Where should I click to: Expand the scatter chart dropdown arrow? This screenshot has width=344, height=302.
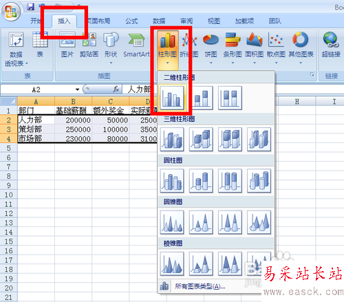[x=277, y=63]
